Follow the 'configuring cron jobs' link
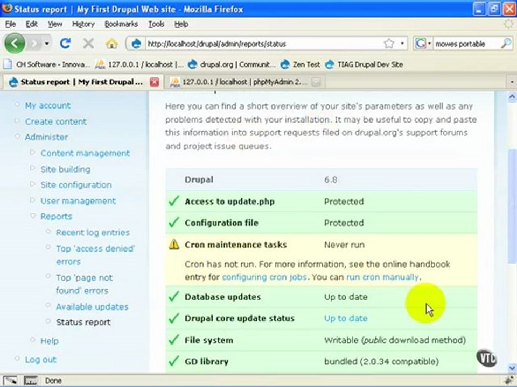The height and width of the screenshot is (387, 517). [x=264, y=277]
